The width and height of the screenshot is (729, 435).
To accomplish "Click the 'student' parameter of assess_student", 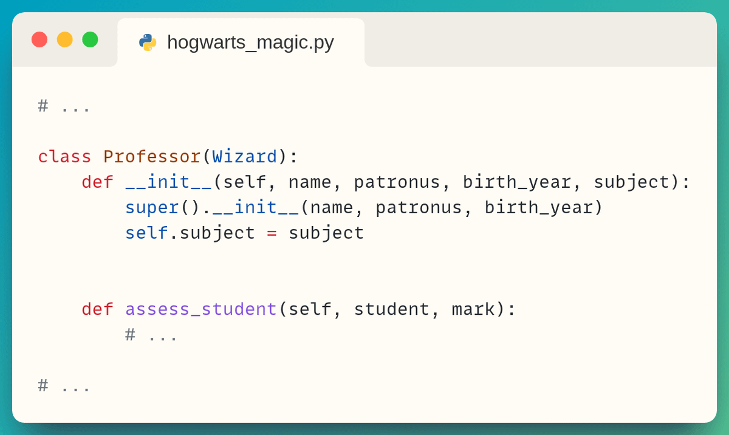I will pos(392,309).
